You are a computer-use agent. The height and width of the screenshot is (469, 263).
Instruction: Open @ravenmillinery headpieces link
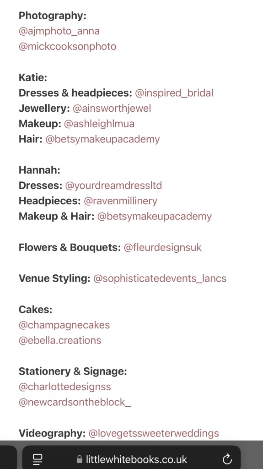120,201
